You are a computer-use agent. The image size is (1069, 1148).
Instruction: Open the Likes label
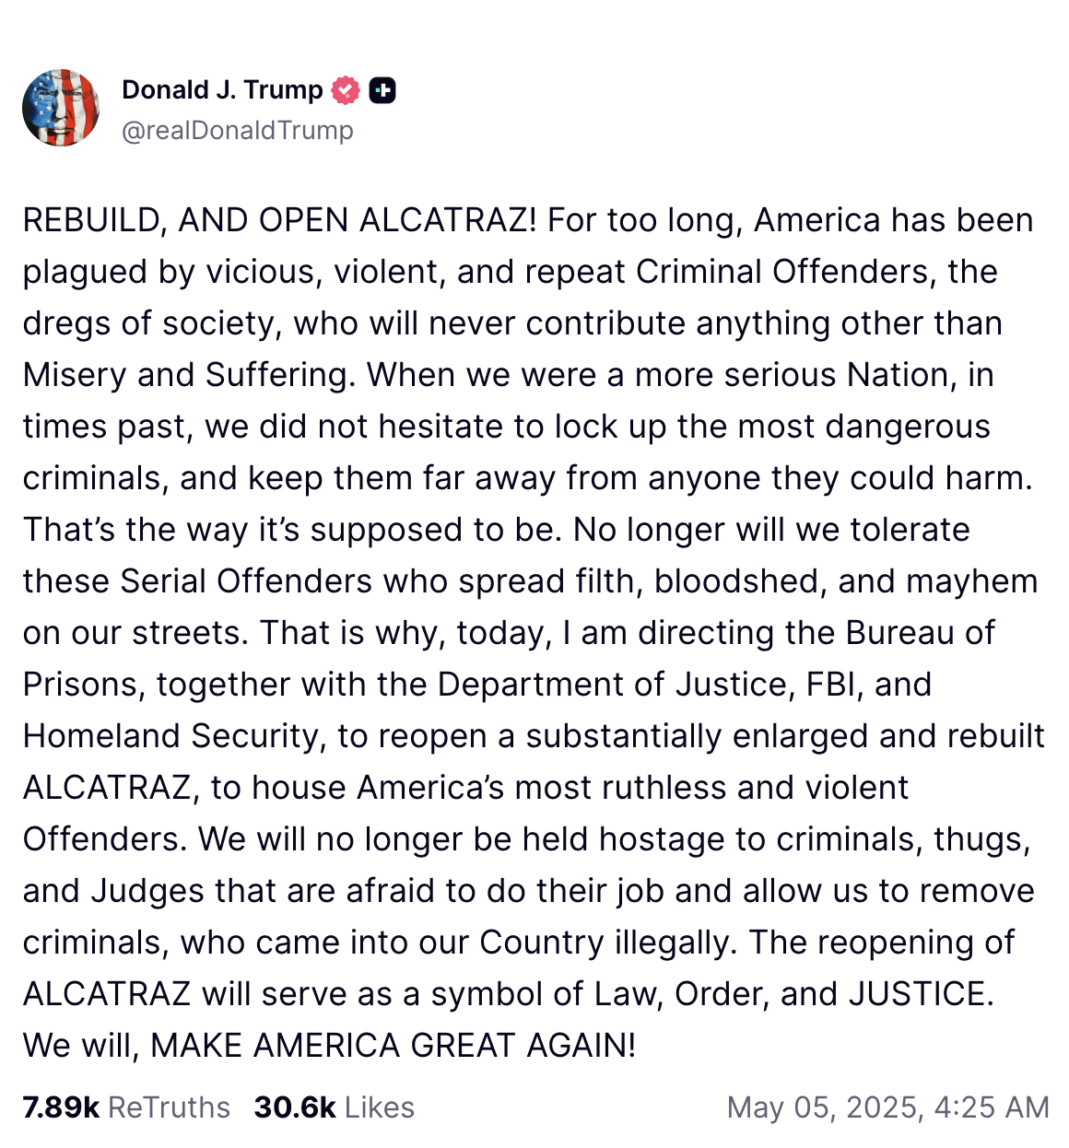tap(380, 1107)
